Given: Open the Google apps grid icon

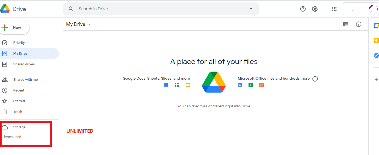Looking at the screenshot, I should [334, 9].
